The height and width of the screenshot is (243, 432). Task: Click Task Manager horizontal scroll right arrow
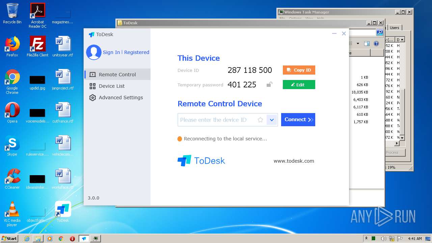point(397,143)
